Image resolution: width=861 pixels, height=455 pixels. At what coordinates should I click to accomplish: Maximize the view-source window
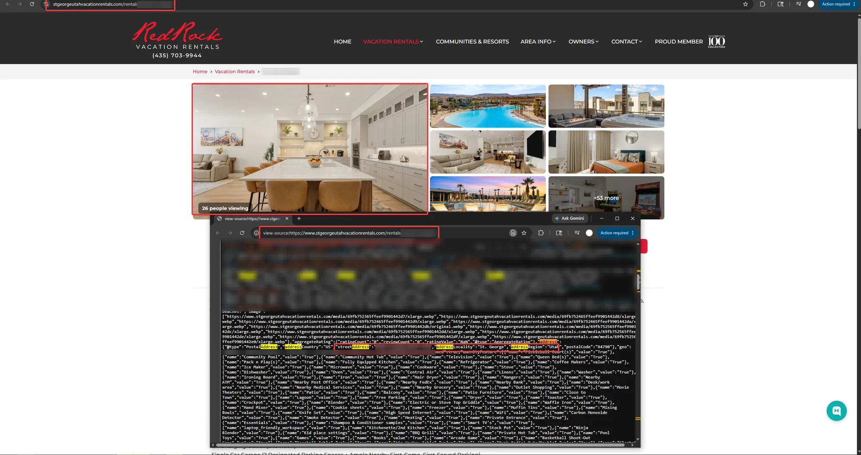(617, 218)
